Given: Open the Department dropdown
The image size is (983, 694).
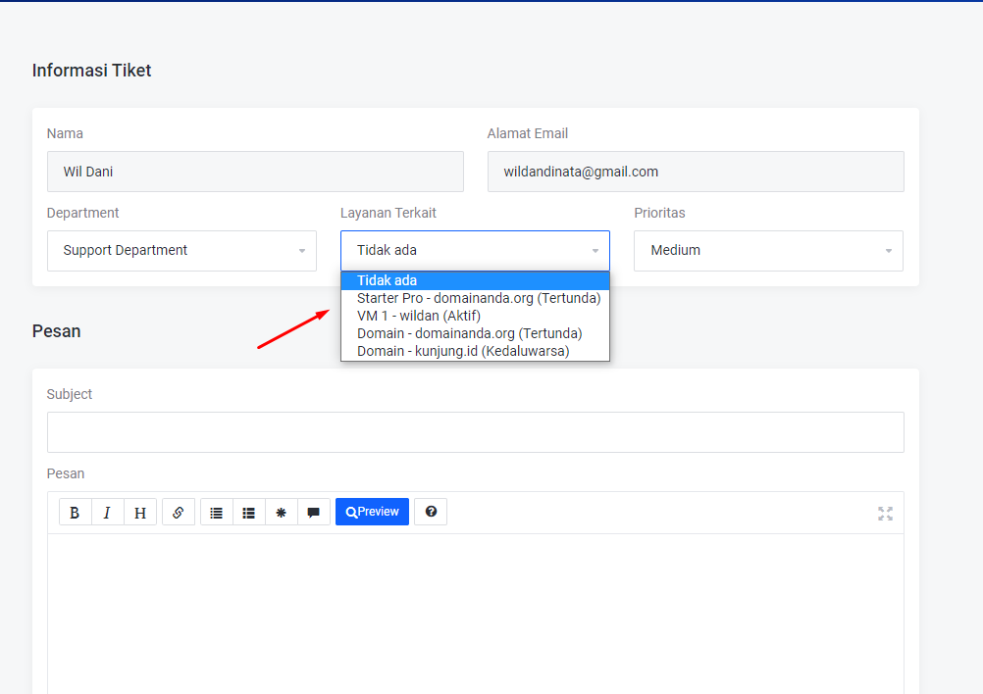Looking at the screenshot, I should (181, 251).
